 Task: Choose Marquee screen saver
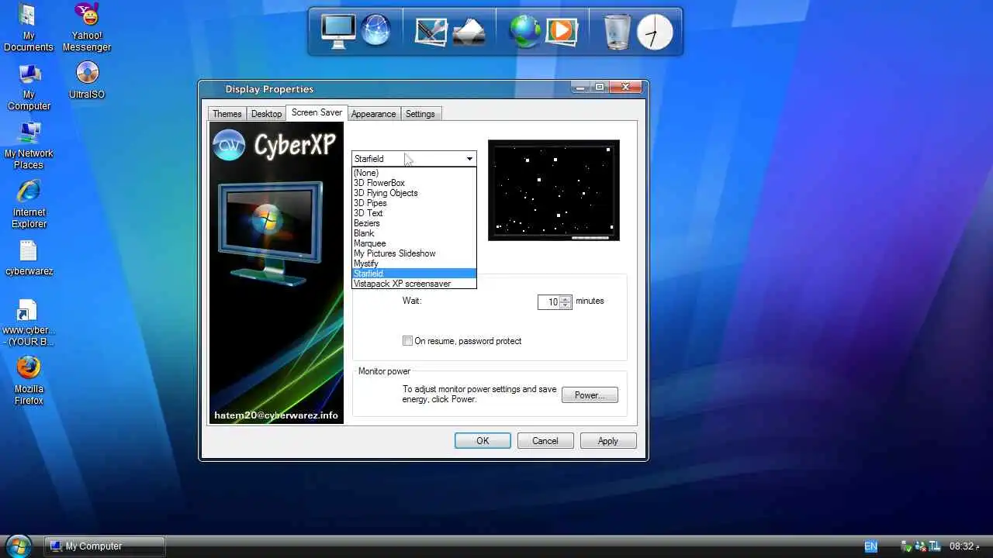coord(413,243)
